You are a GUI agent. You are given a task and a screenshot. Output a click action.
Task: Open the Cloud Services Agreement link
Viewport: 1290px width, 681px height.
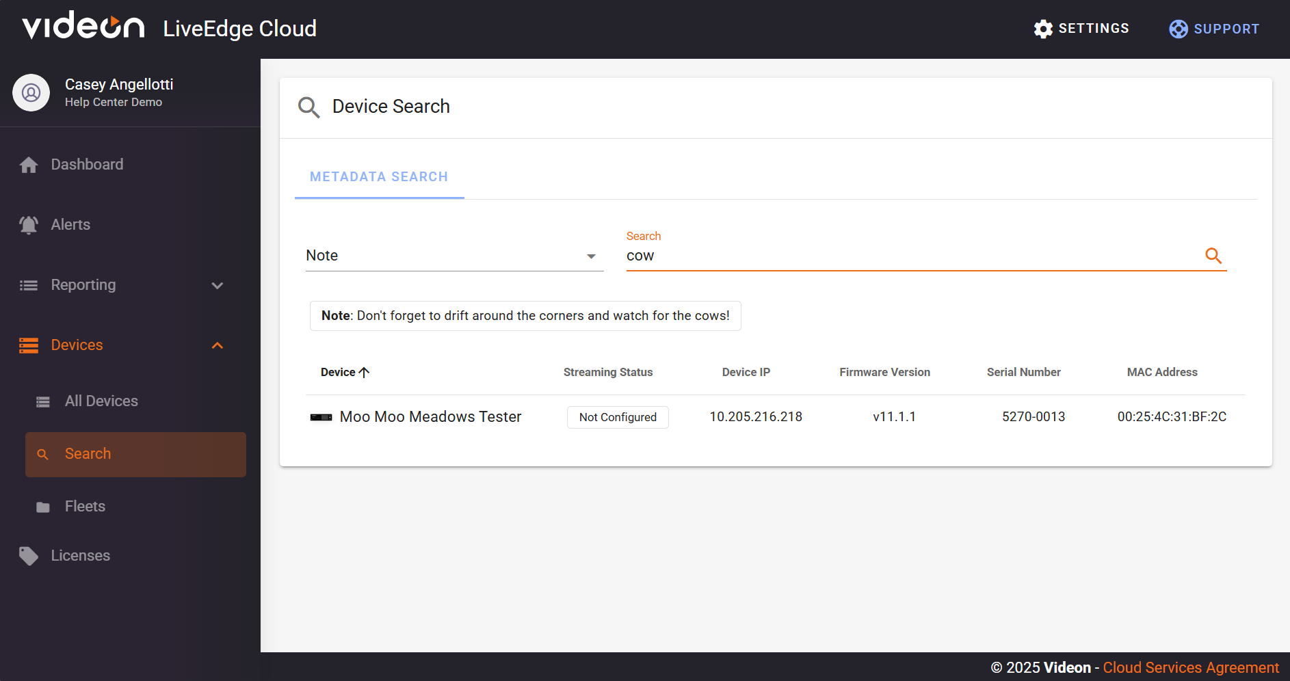pyautogui.click(x=1191, y=667)
